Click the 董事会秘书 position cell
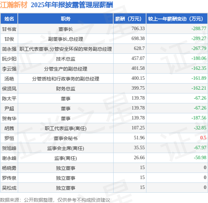The width and height of the screenshot is (208, 203). point(66,138)
